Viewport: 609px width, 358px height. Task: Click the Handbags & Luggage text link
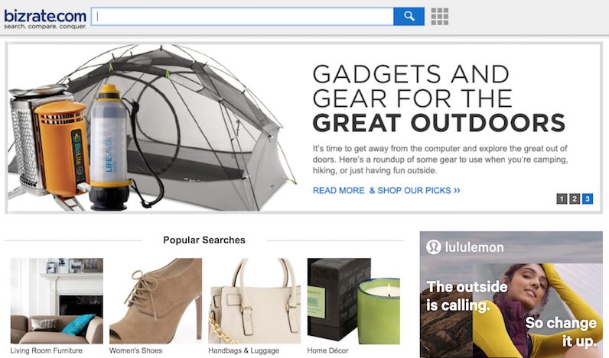point(243,350)
